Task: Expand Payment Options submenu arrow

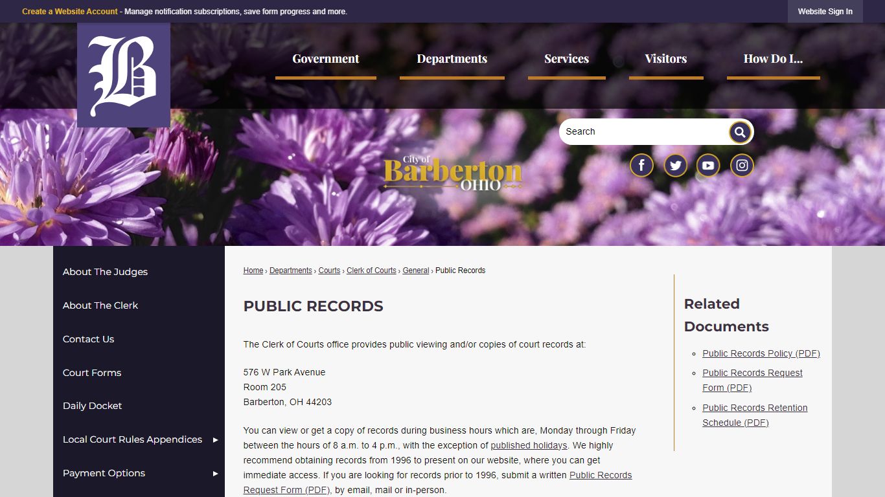Action: (215, 474)
